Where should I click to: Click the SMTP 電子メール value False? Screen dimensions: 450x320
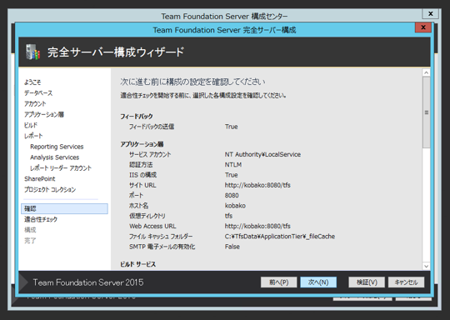[x=232, y=247]
